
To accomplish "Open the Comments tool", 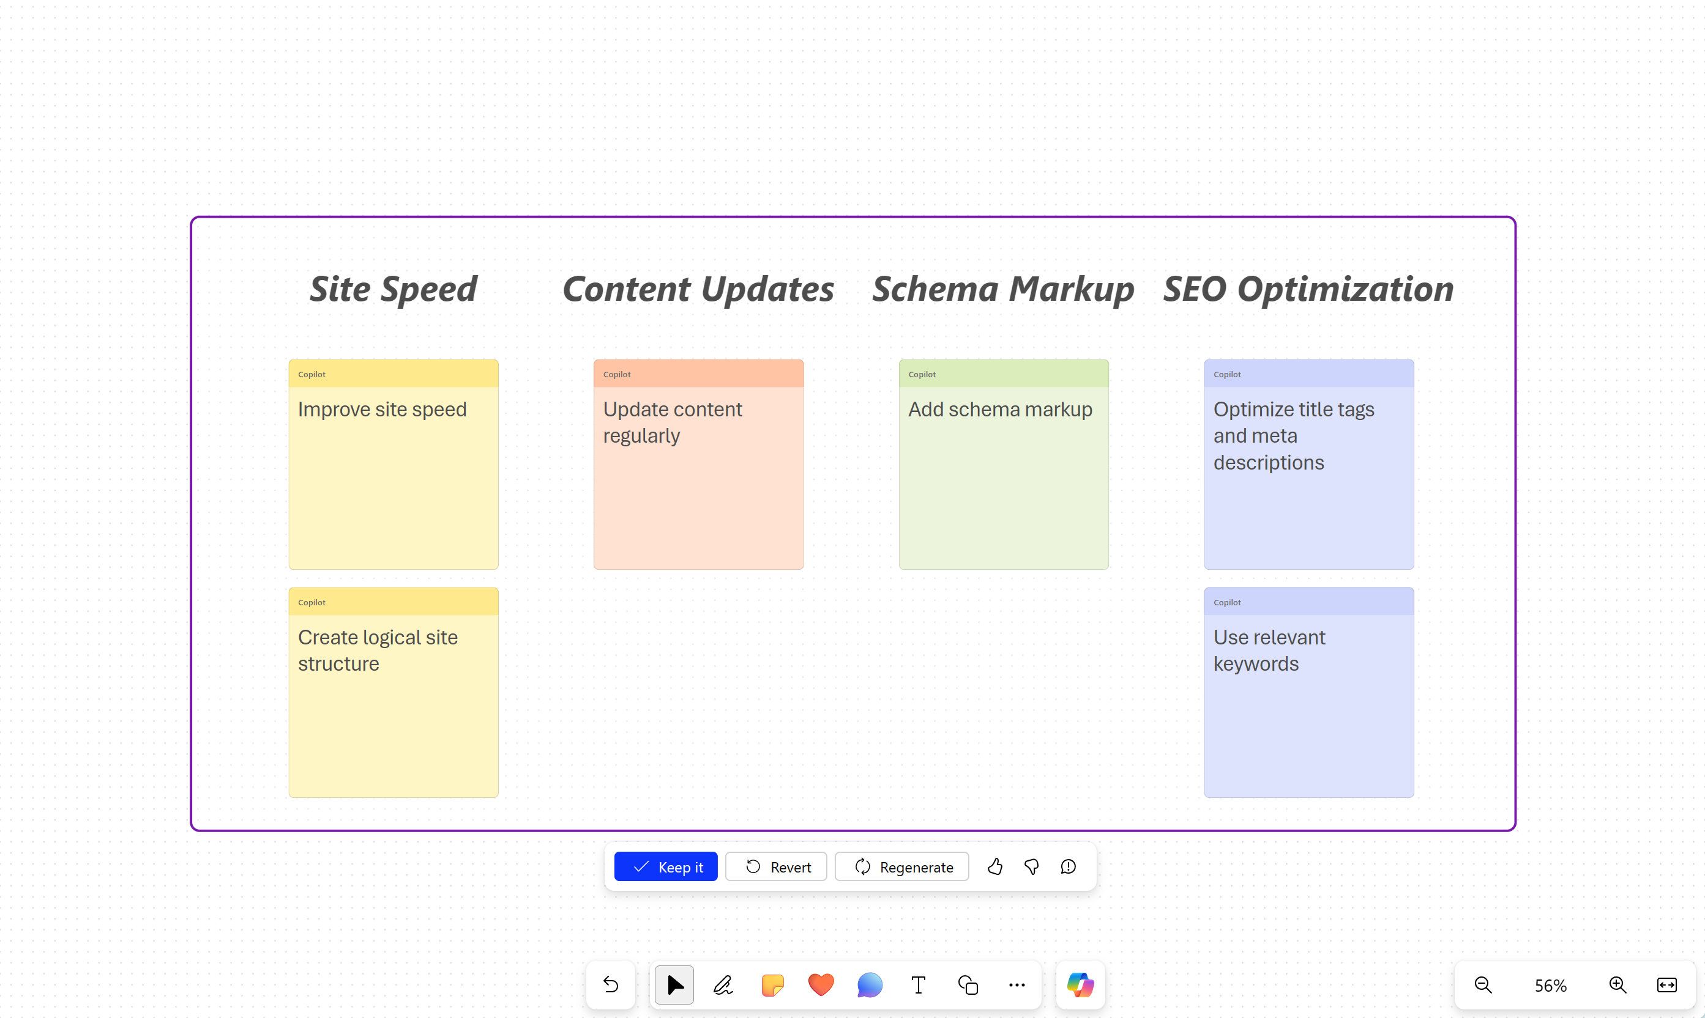I will [868, 984].
